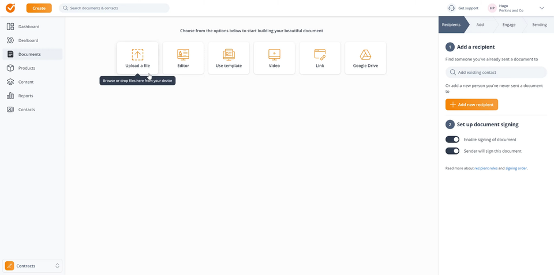This screenshot has width=554, height=275.
Task: Open the Hugo user profile dropdown
Action: pyautogui.click(x=541, y=8)
